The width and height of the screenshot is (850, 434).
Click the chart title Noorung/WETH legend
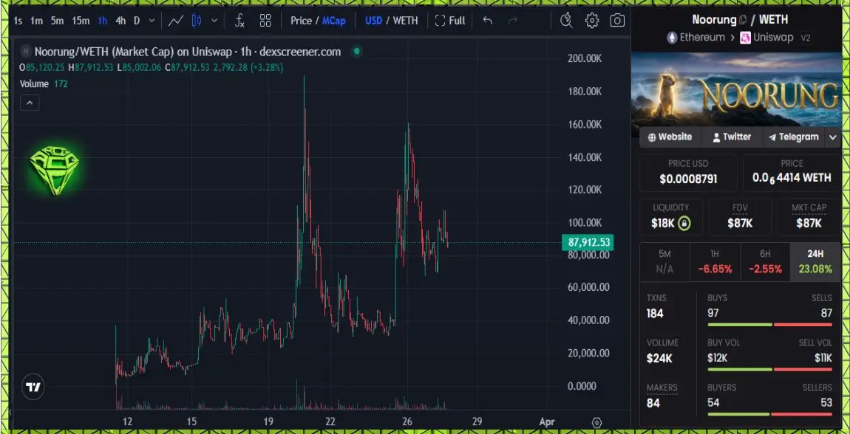click(x=188, y=52)
